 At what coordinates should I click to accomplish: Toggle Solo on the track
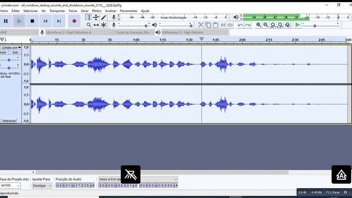pos(15,53)
